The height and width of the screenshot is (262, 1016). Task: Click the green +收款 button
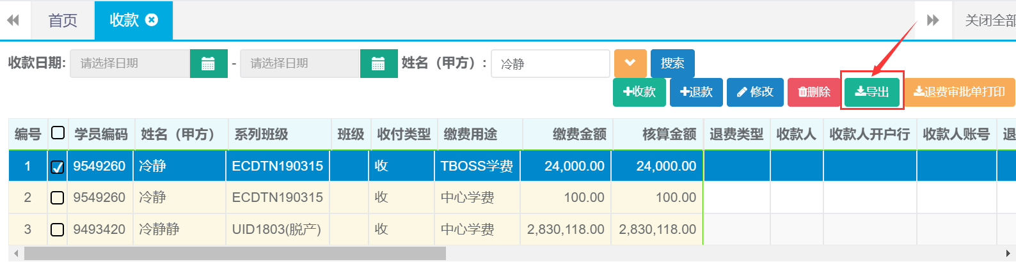tap(639, 92)
